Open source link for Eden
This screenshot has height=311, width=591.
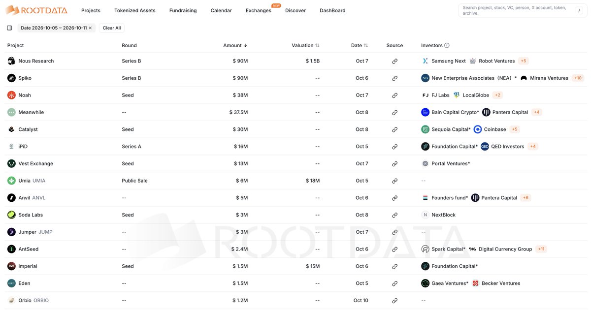pyautogui.click(x=394, y=283)
